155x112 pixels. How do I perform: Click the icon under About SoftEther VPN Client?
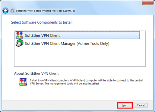(23, 82)
